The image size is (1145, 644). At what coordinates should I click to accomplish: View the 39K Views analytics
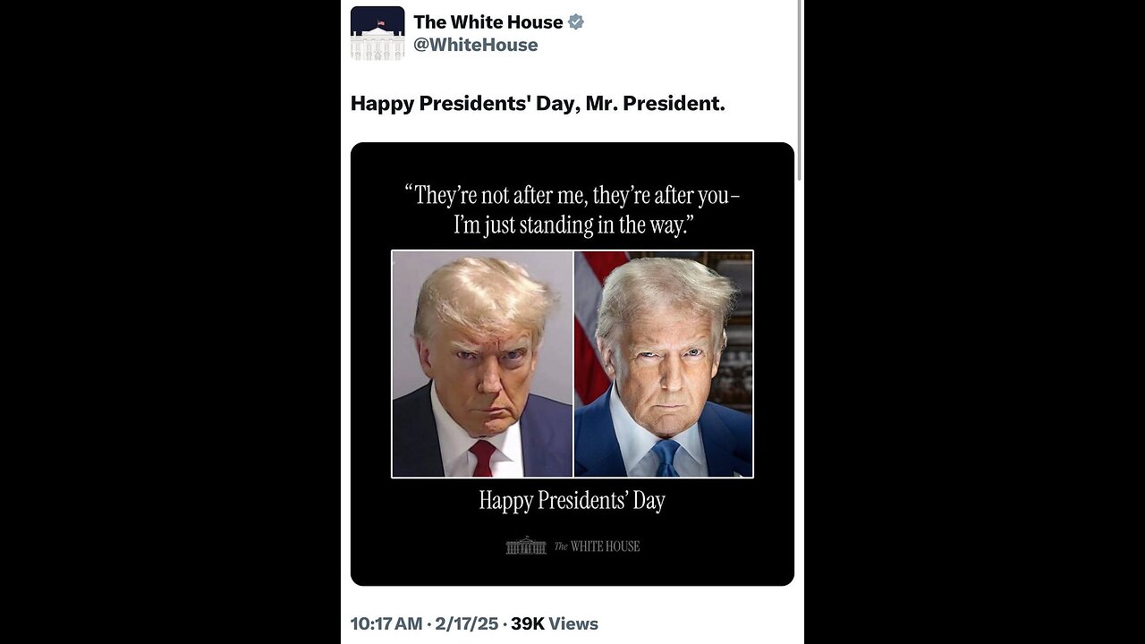tap(555, 624)
